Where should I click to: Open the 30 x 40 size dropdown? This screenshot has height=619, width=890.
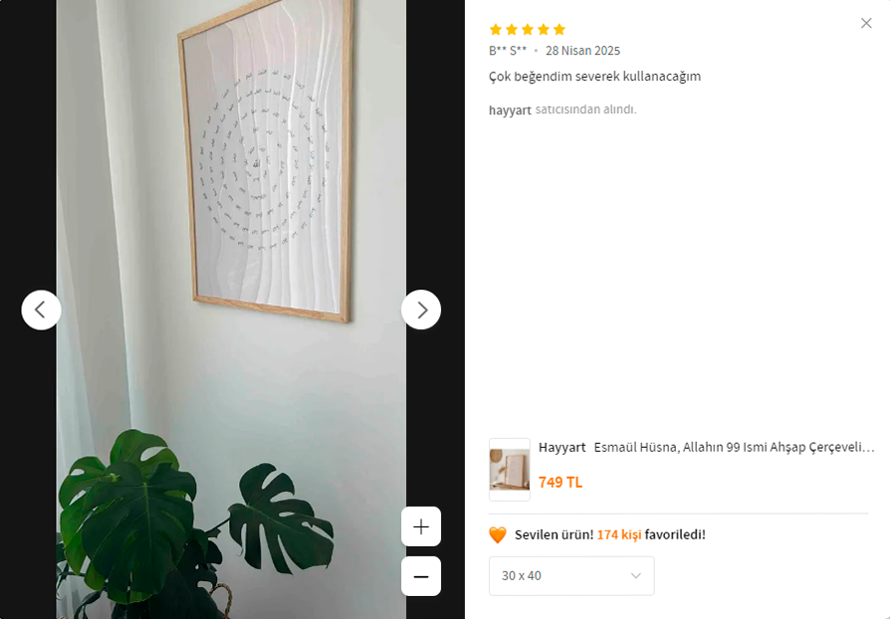pyautogui.click(x=571, y=576)
